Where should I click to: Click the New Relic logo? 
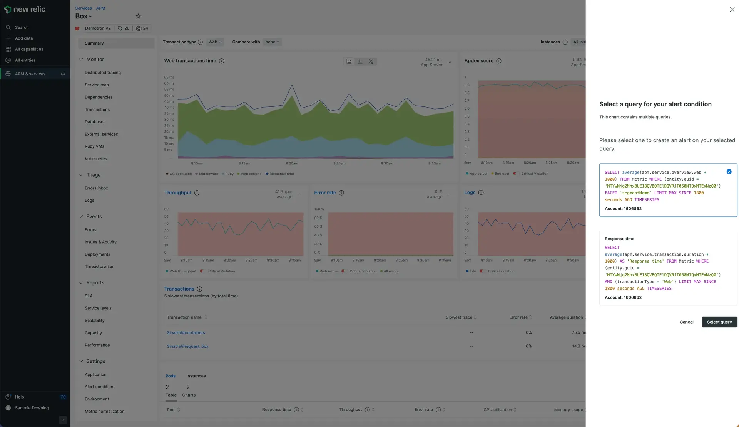click(x=25, y=9)
